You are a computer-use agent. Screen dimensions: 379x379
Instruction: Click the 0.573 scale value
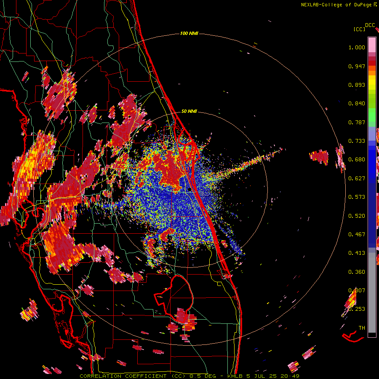point(357,197)
